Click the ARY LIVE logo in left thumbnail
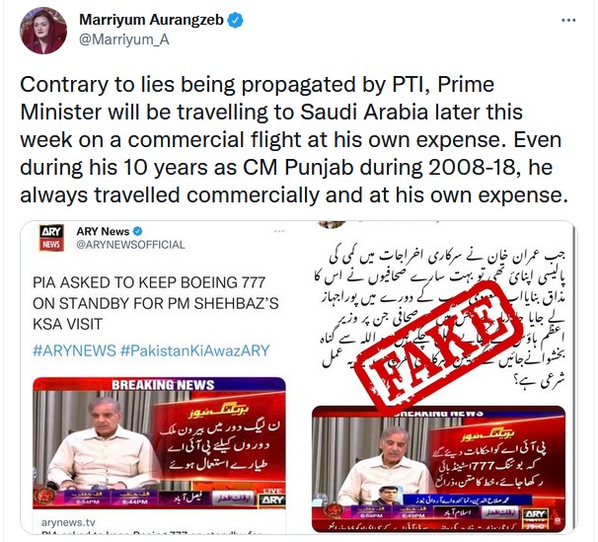598x542 pixels. point(272,498)
